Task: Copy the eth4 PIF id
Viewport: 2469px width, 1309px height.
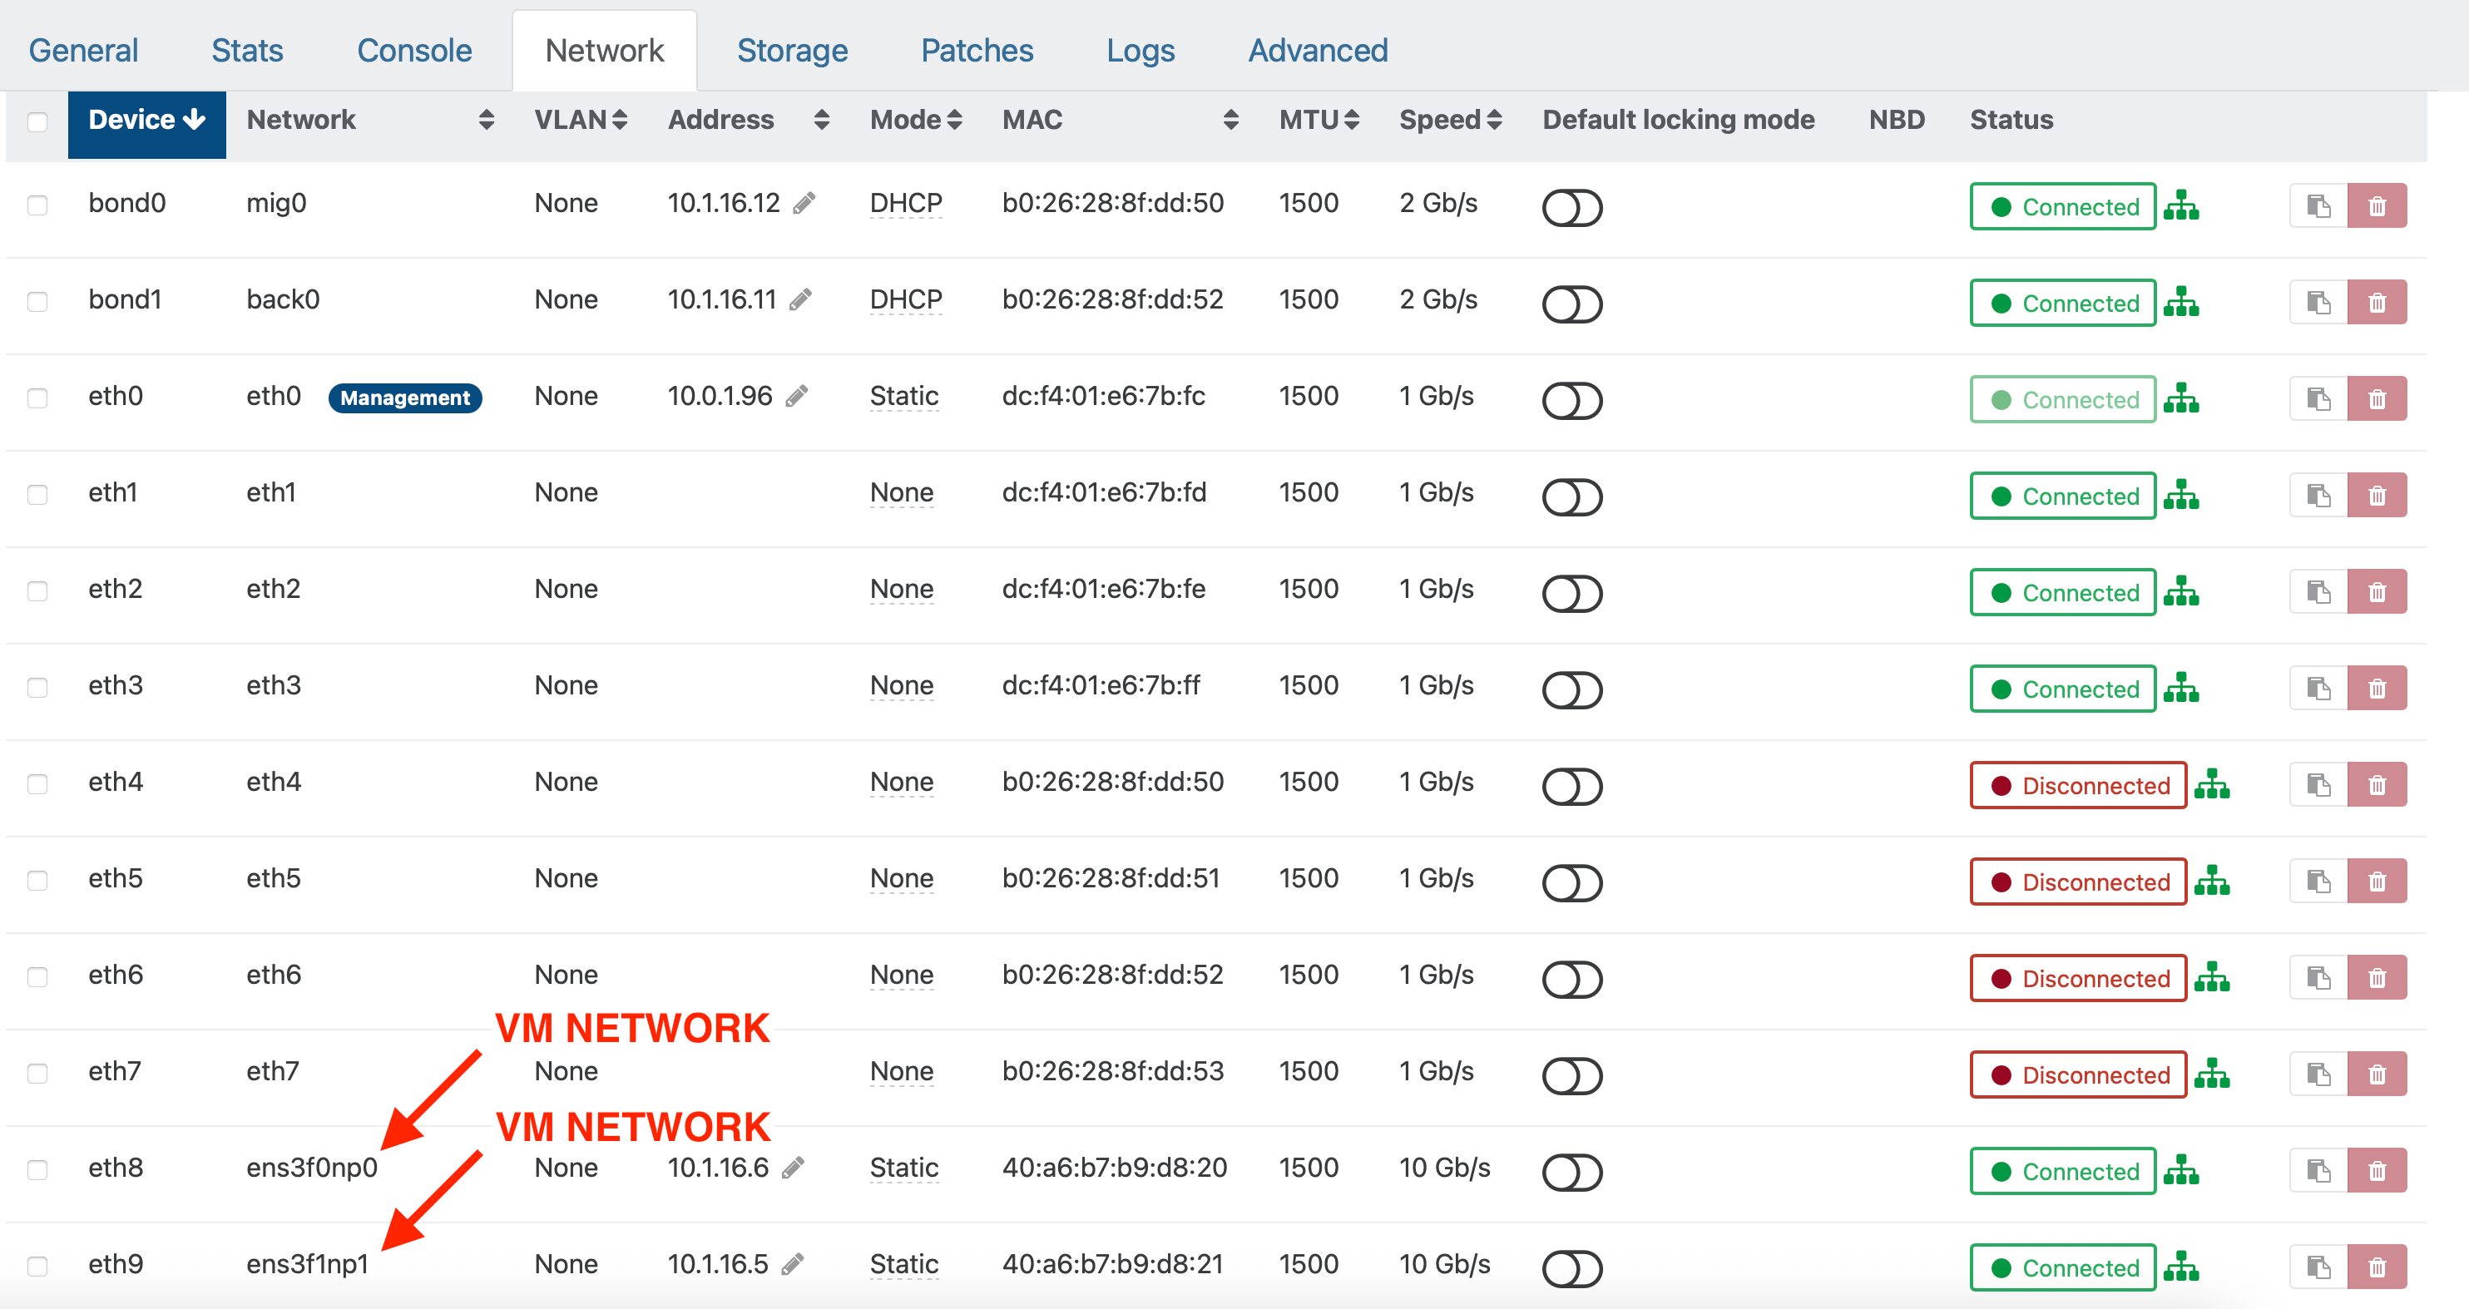Action: (x=2318, y=785)
